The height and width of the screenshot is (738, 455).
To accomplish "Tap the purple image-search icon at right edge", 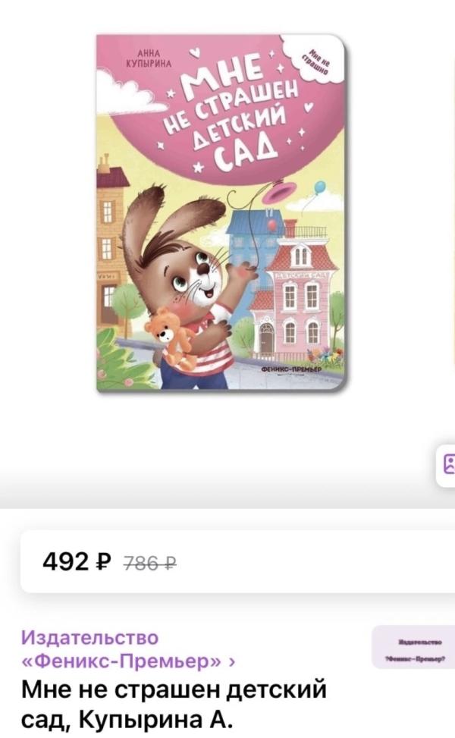I will coord(448,464).
